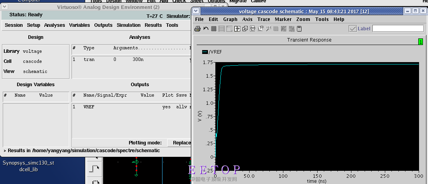Viewport: 428px width, 184px height.
Task: Click the Label text input field
Action: tap(398, 28)
